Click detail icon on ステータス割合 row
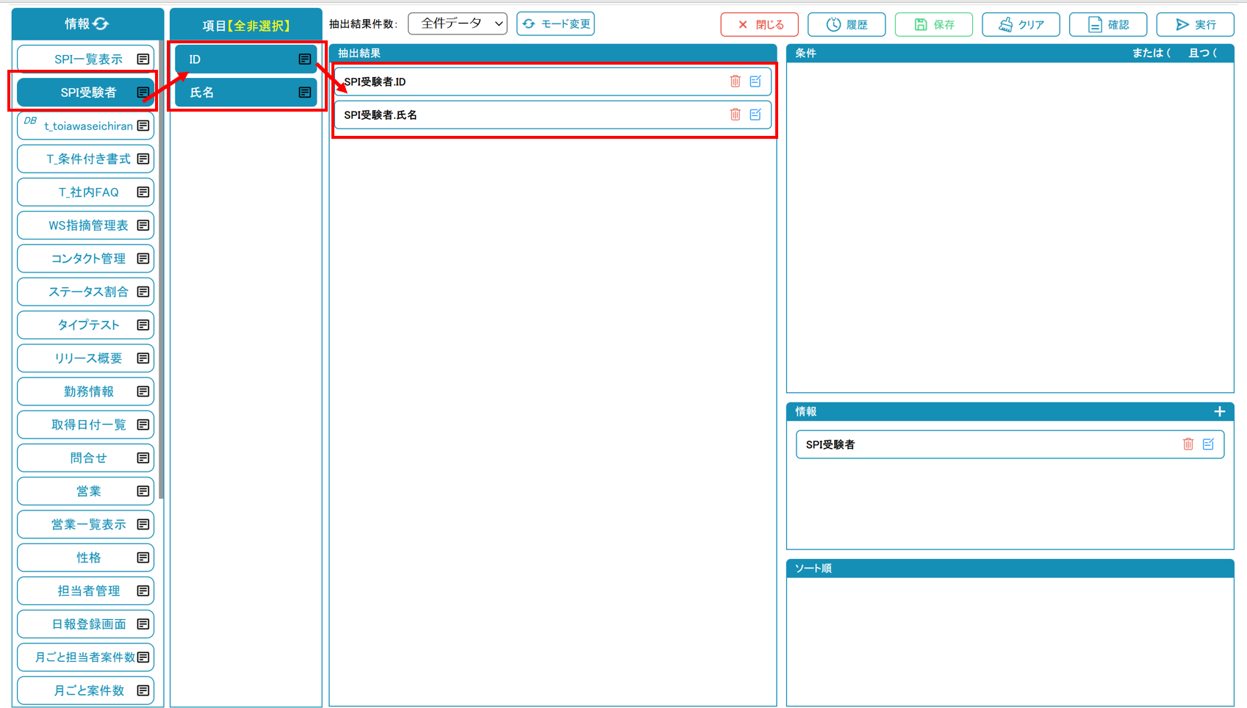 tap(143, 292)
